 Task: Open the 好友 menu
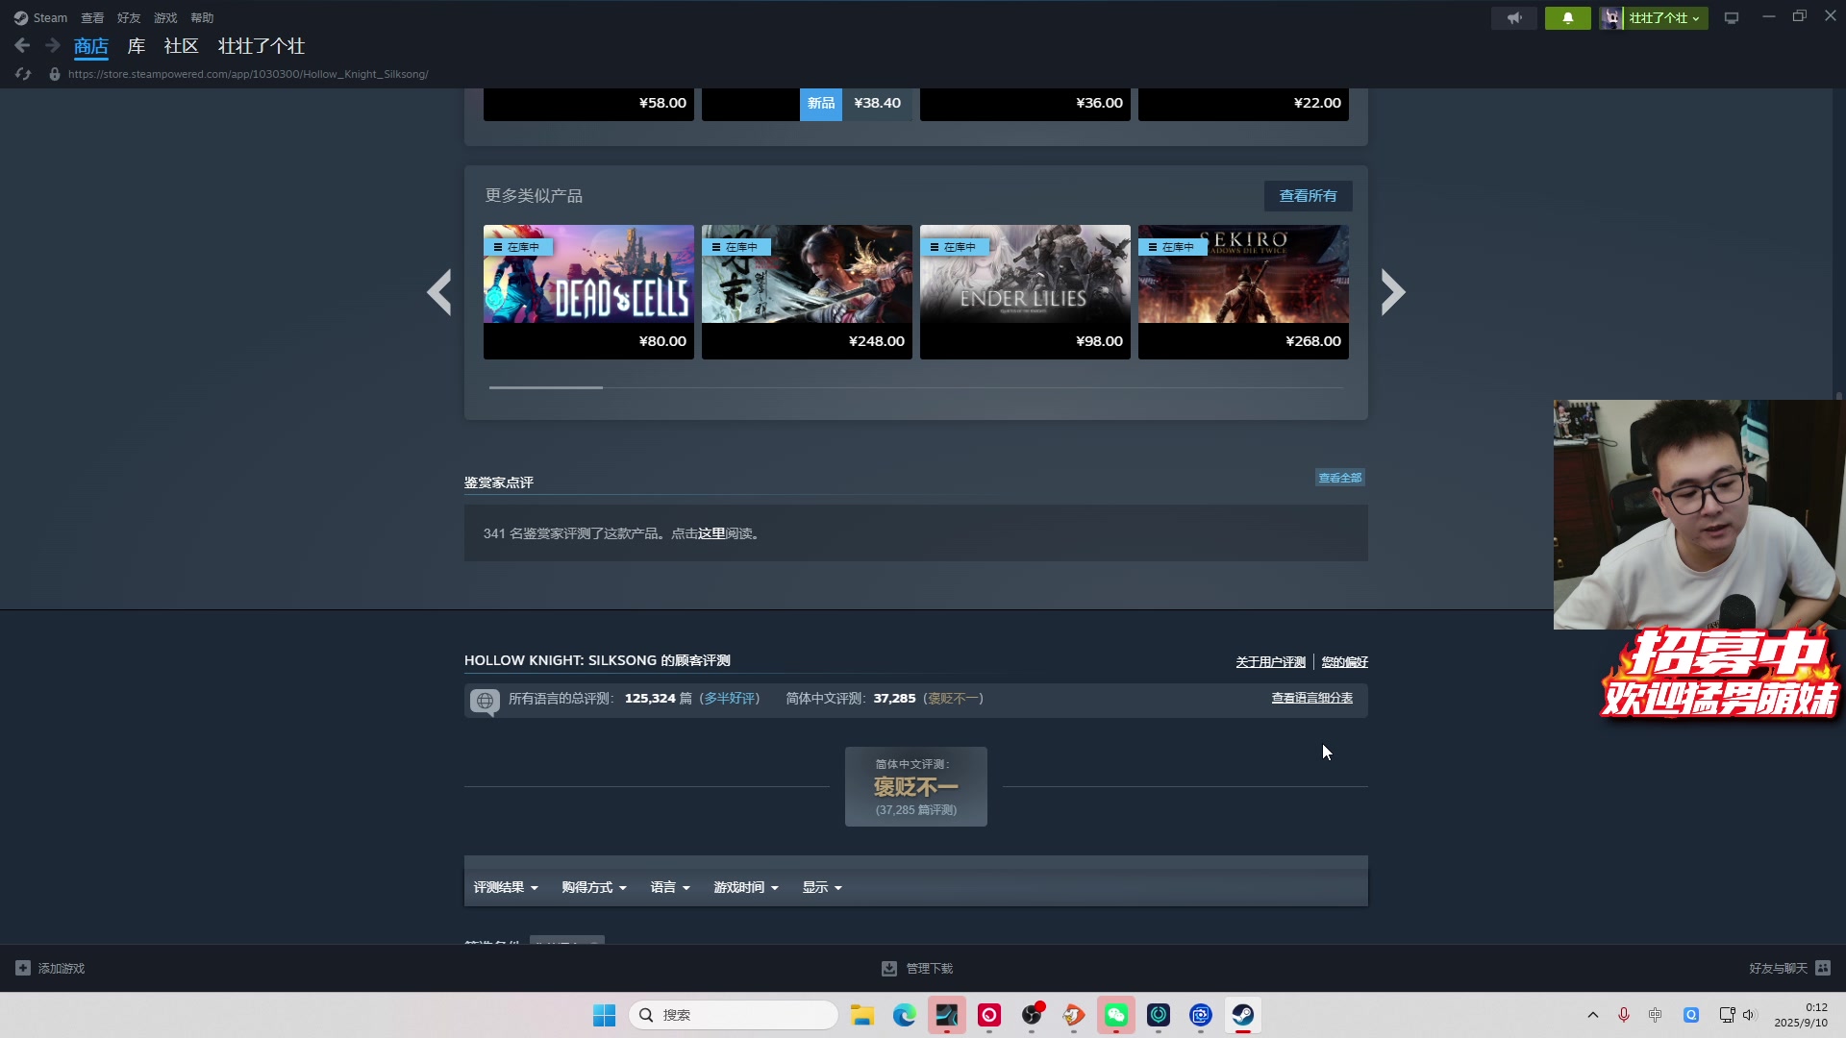point(129,18)
